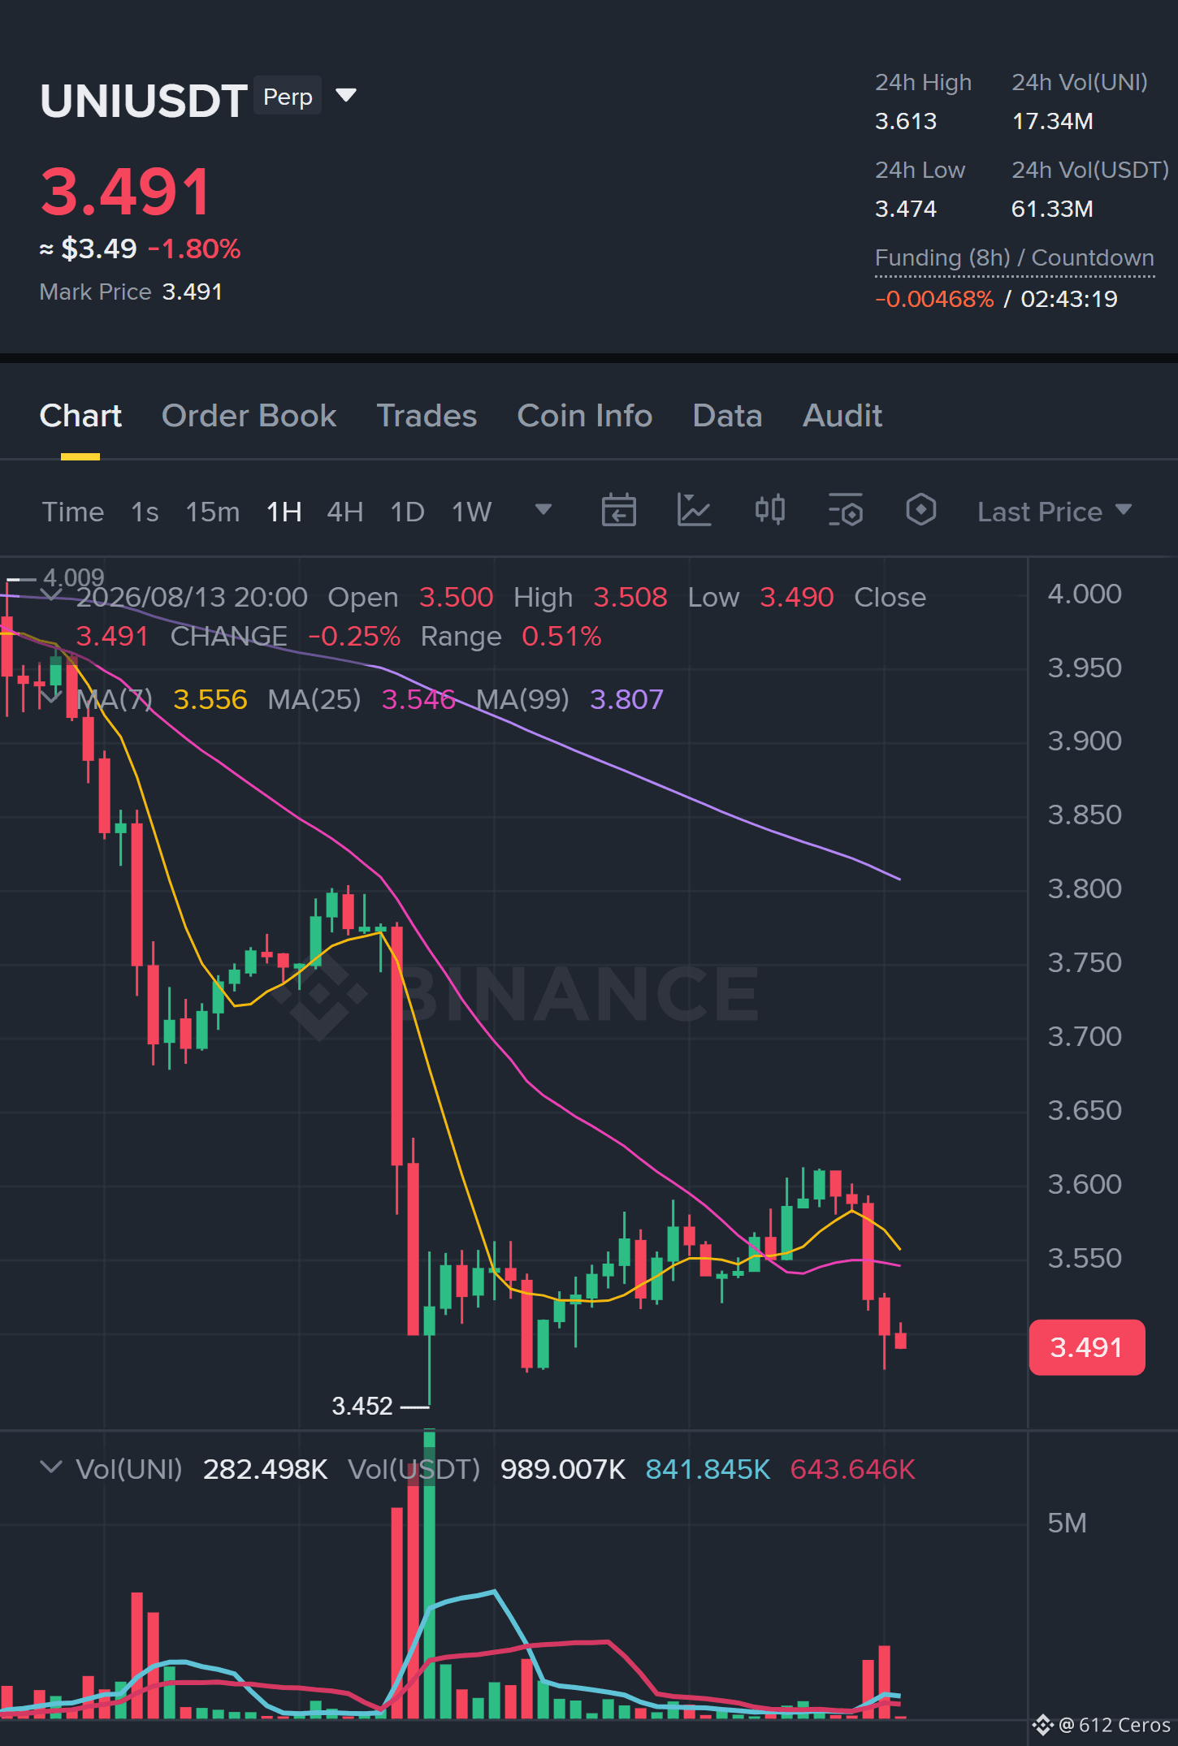This screenshot has height=1746, width=1178.
Task: Open the candlestick chart type icon
Action: pyautogui.click(x=770, y=510)
